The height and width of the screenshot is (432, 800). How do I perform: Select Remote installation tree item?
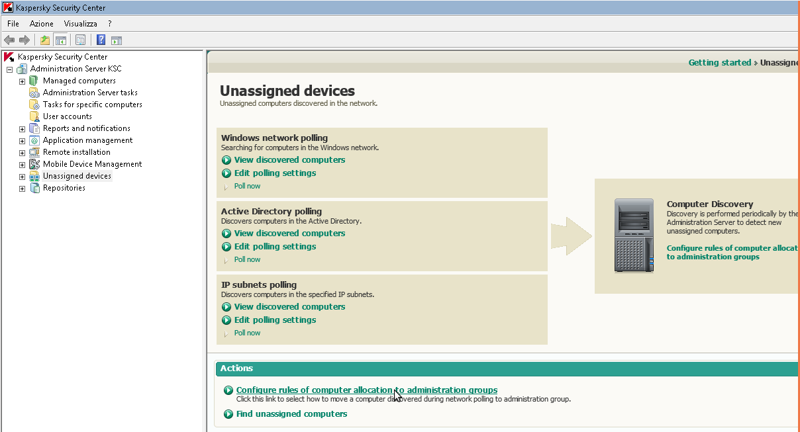click(77, 152)
